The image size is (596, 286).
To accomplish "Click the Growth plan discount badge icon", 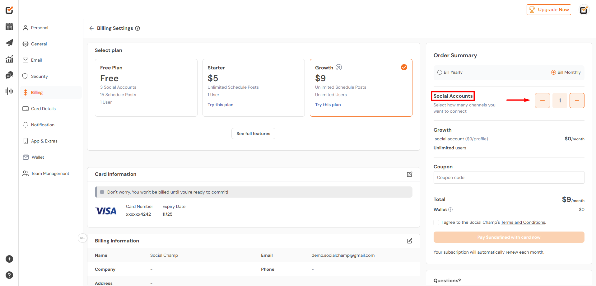I will [x=339, y=67].
